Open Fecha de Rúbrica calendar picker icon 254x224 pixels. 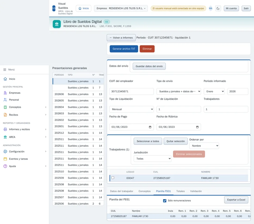[197, 127]
